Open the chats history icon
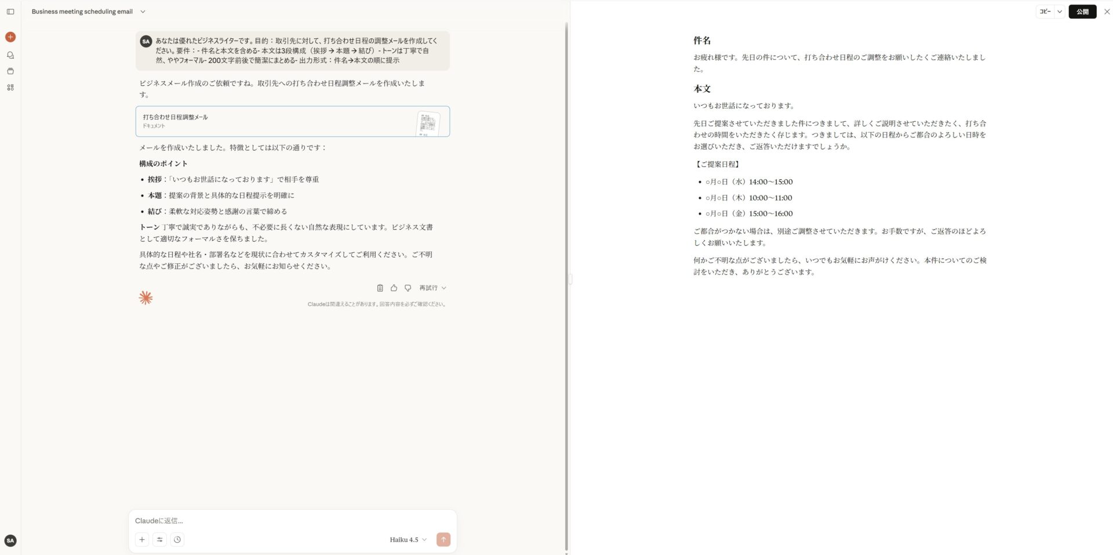Viewport: 1113px width, 555px height. (x=10, y=55)
